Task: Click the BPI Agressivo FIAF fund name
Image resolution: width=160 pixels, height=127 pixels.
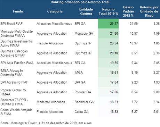Action: click(x=14, y=82)
